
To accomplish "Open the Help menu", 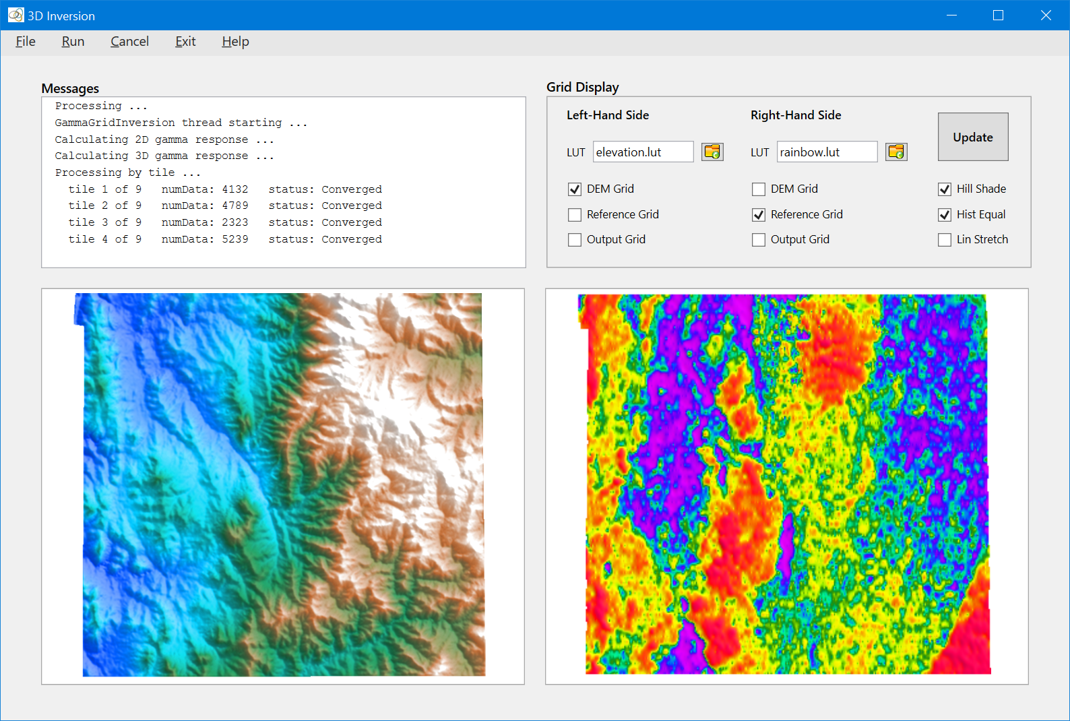I will pos(235,42).
